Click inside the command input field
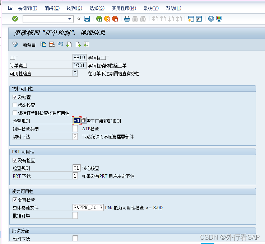The height and width of the screenshot is (244, 265). point(45,19)
